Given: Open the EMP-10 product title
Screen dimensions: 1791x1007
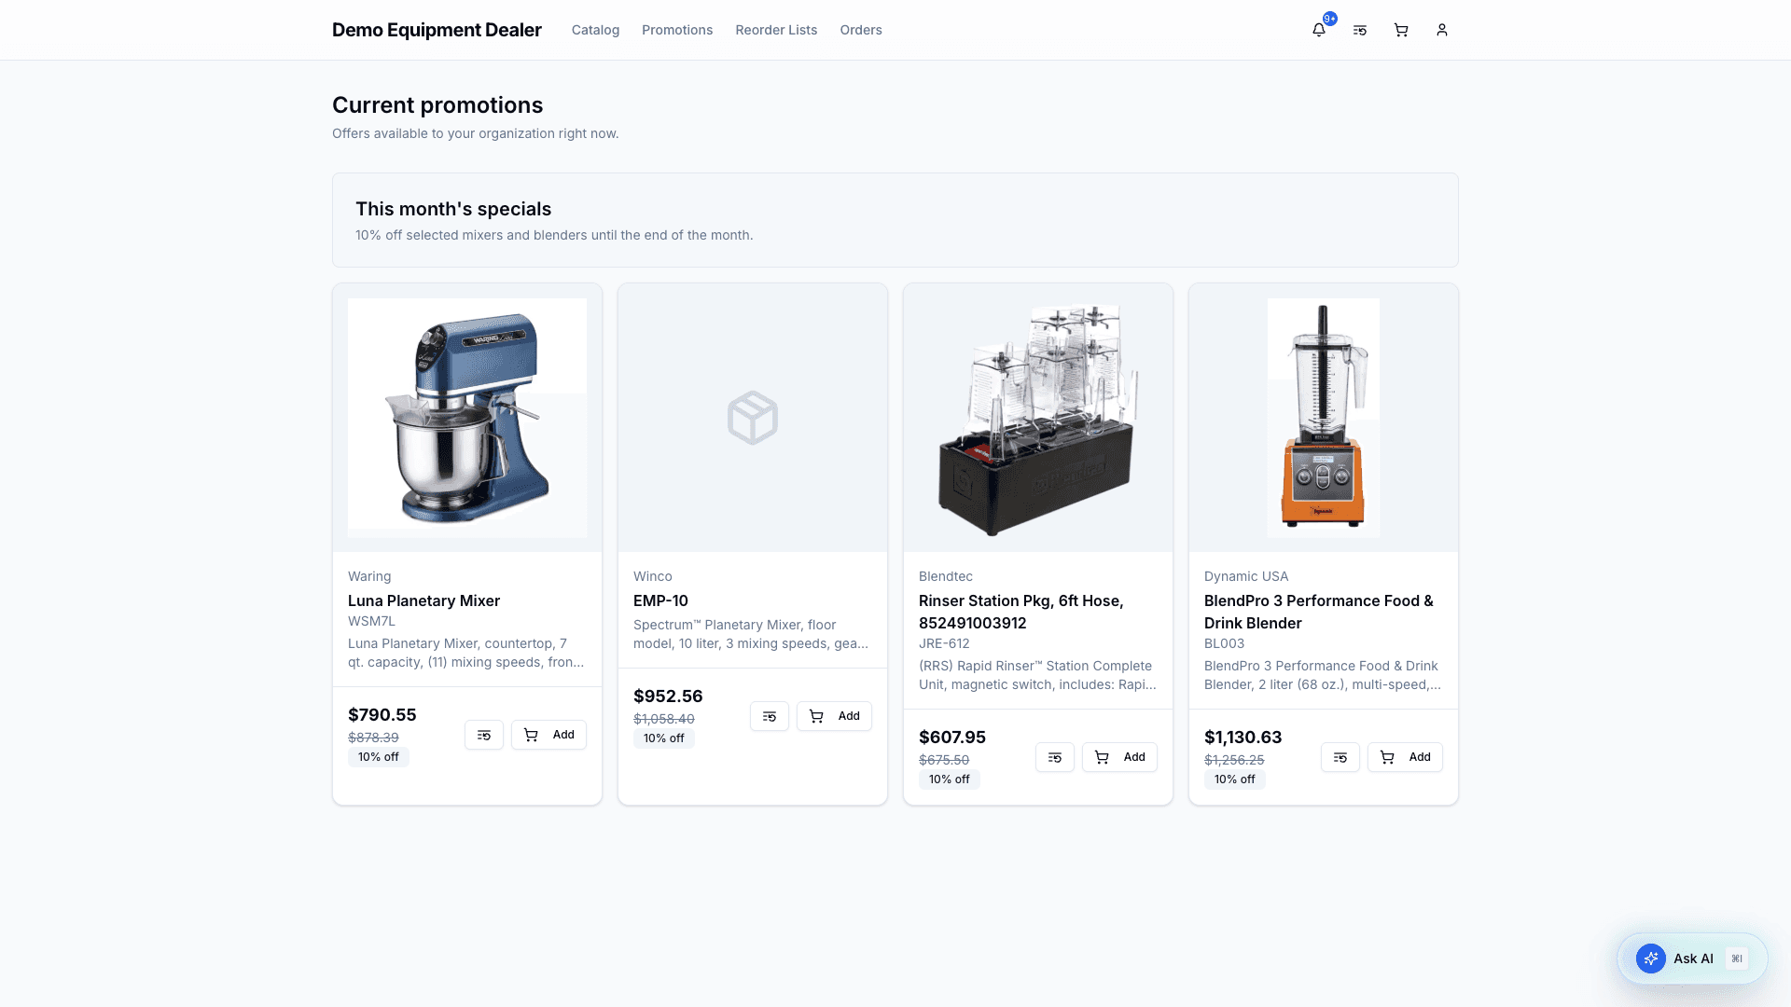Looking at the screenshot, I should [660, 600].
